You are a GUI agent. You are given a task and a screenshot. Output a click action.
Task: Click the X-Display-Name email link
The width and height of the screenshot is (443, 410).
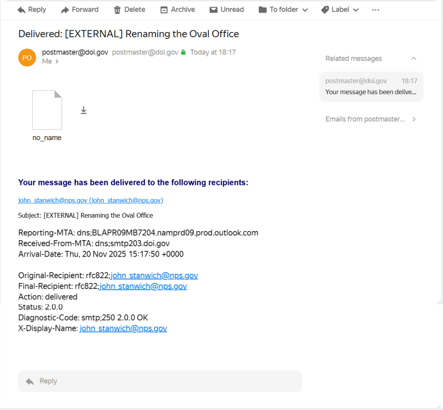point(123,328)
